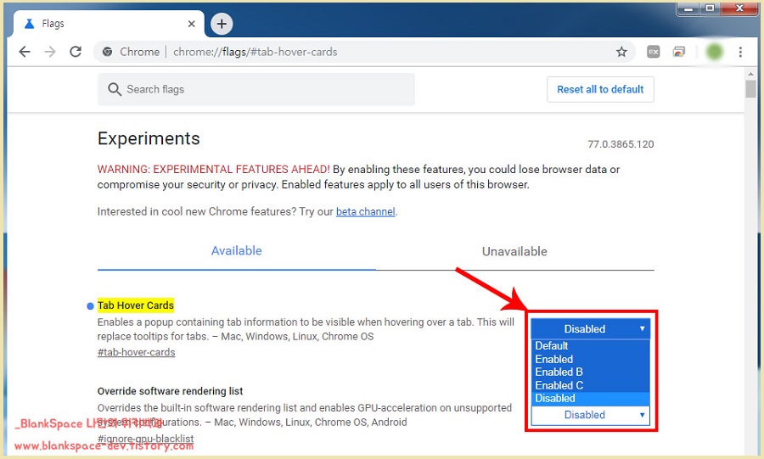The width and height of the screenshot is (764, 459).
Task: Open the Override software rendering list dropdown
Action: pyautogui.click(x=590, y=415)
